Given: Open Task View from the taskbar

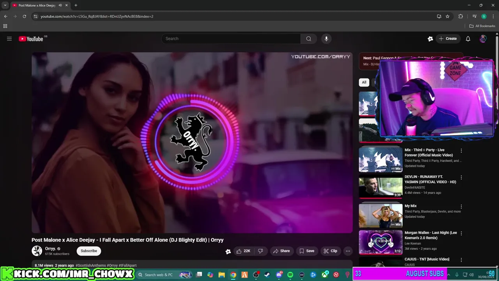Looking at the screenshot, I should [x=199, y=275].
